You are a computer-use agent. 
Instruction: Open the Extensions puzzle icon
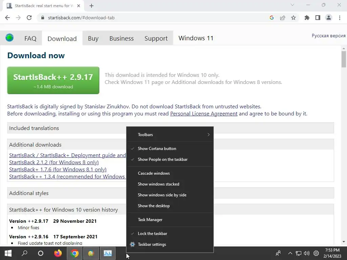point(307,18)
